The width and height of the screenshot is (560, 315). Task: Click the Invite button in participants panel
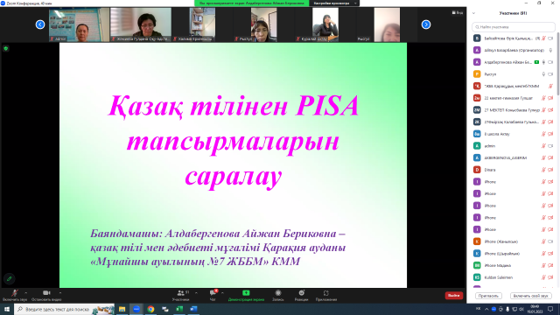pos(488,296)
